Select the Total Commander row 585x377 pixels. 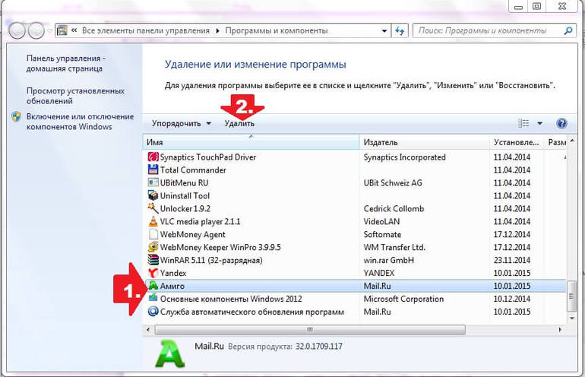click(355, 169)
